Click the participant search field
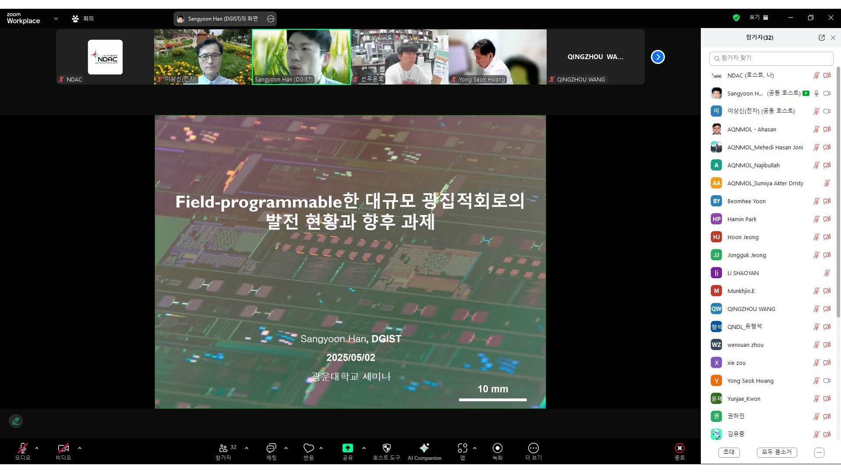This screenshot has width=841, height=473. pyautogui.click(x=771, y=58)
